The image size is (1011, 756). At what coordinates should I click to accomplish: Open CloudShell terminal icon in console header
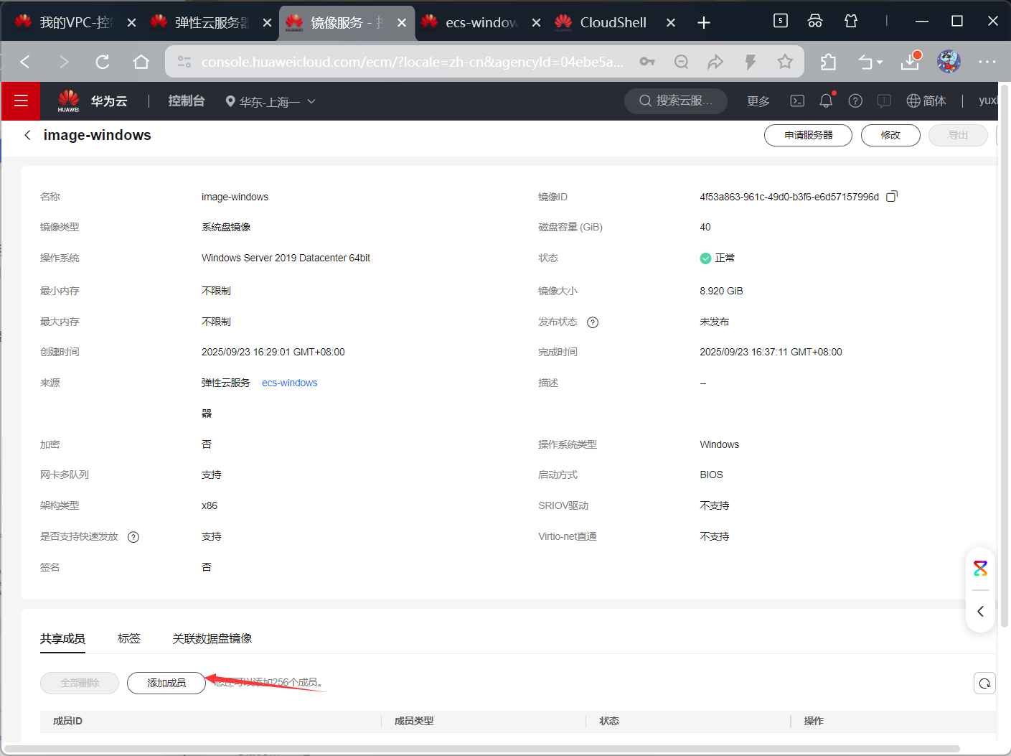[797, 101]
